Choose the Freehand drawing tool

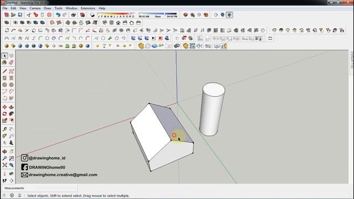point(11,71)
